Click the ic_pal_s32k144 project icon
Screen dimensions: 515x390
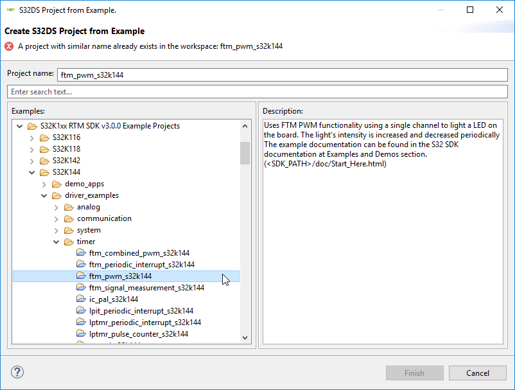tap(81, 299)
